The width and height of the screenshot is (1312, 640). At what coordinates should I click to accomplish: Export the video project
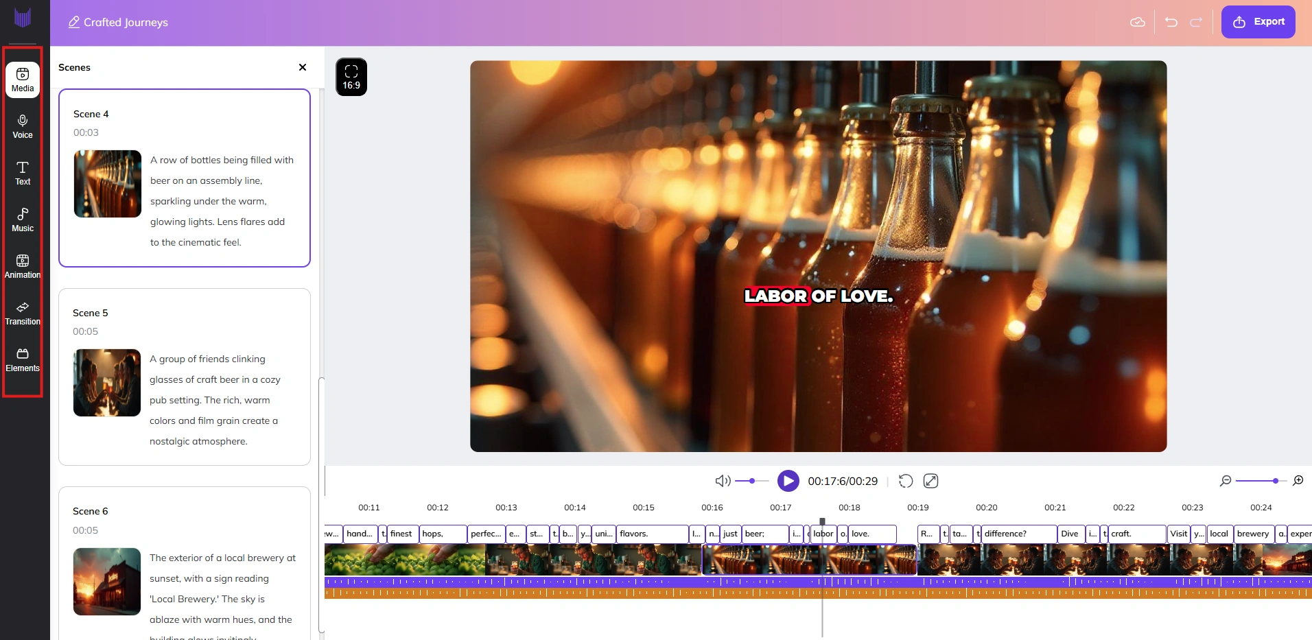coord(1258,22)
